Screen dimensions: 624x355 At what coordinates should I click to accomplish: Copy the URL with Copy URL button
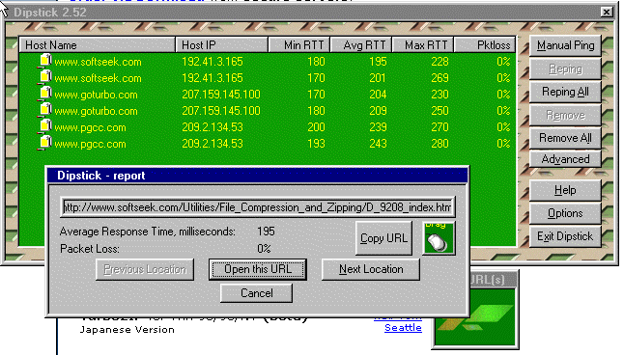[x=383, y=238]
